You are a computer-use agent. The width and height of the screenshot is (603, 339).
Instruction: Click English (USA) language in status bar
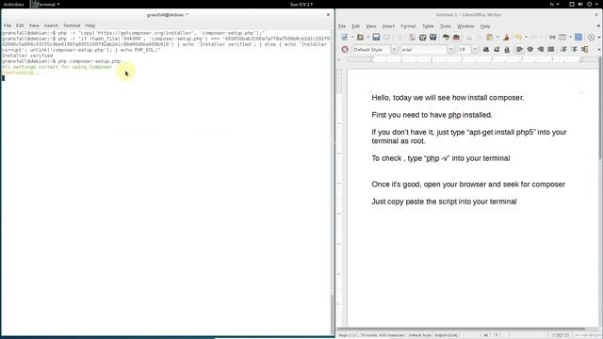[446, 335]
